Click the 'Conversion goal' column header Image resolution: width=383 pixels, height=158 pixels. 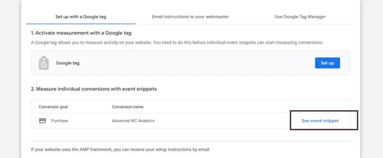(x=53, y=107)
